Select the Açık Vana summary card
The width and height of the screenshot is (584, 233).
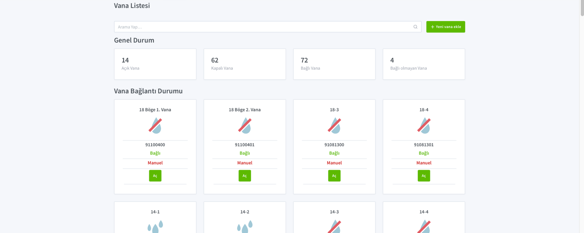155,64
